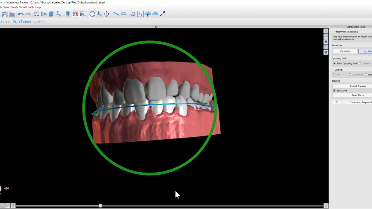
Task: Select the zoom magnifier view icon
Action: (x=99, y=14)
